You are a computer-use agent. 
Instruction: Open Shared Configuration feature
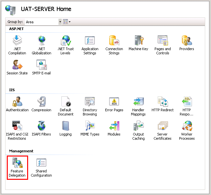pyautogui.click(x=41, y=167)
